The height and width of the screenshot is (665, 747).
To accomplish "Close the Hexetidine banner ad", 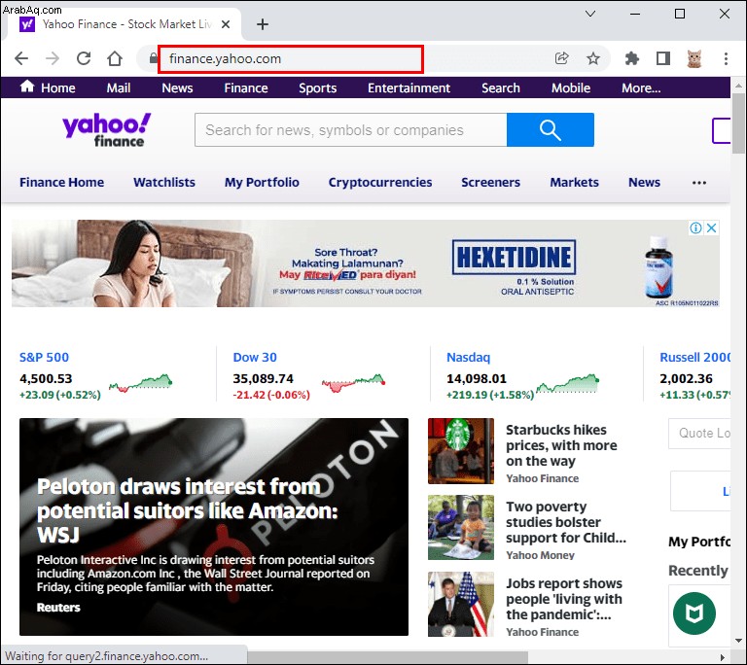I will pos(711,227).
